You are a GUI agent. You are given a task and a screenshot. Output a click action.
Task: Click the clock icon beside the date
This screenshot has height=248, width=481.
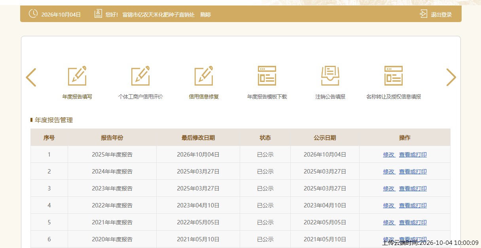[x=33, y=14]
